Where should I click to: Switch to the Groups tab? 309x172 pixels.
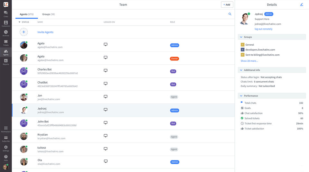(48, 14)
